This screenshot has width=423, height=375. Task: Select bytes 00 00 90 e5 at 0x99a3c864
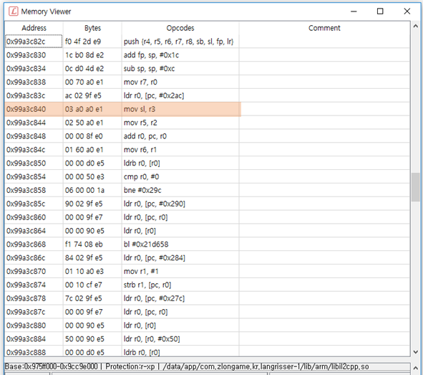click(84, 231)
